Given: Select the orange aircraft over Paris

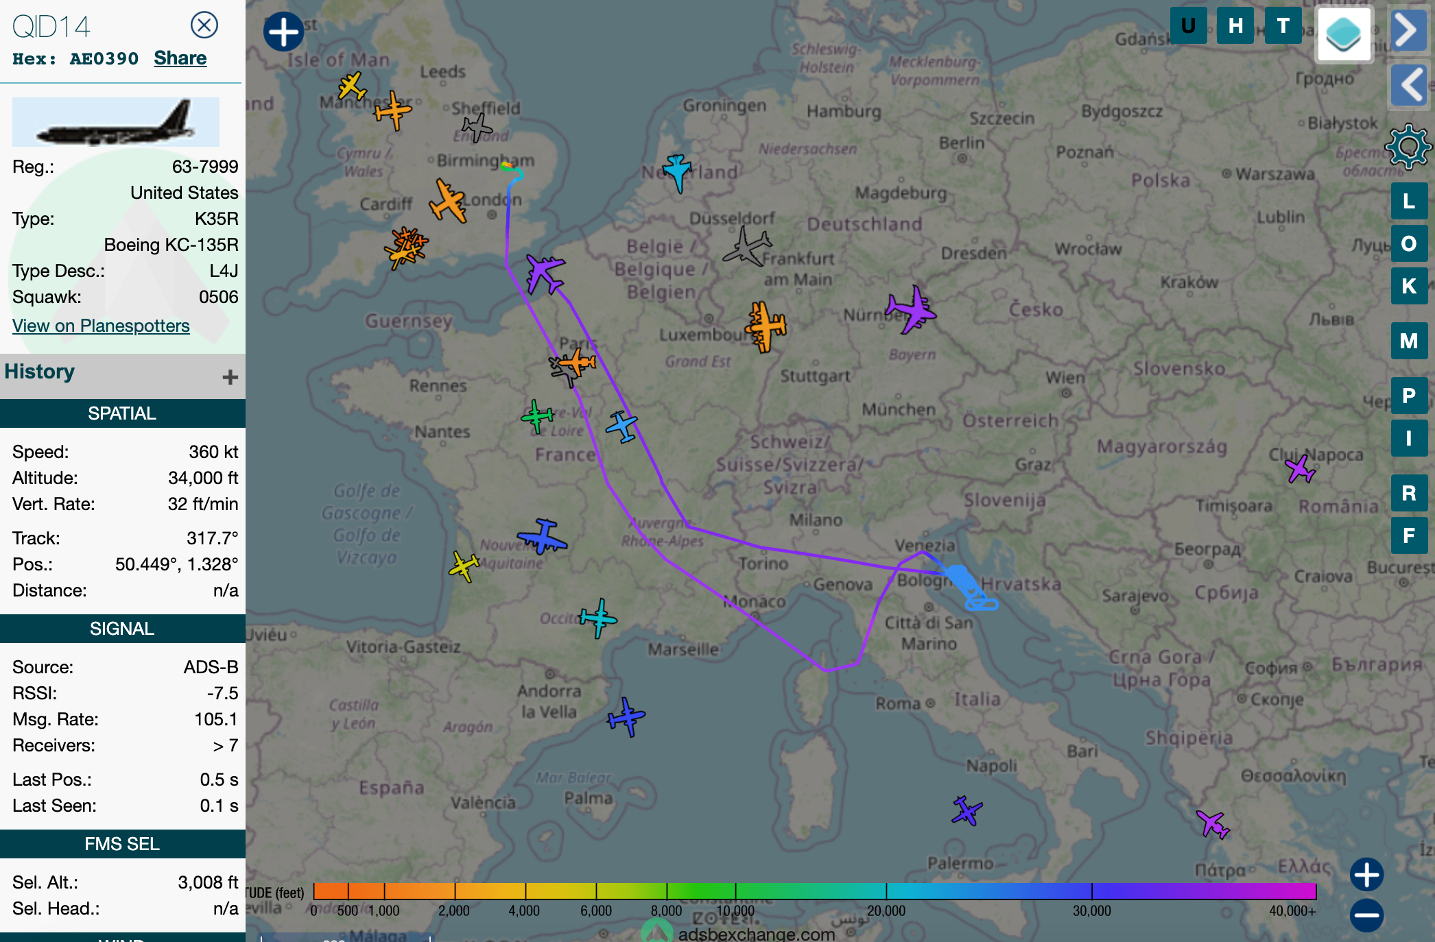Looking at the screenshot, I should click(x=578, y=361).
